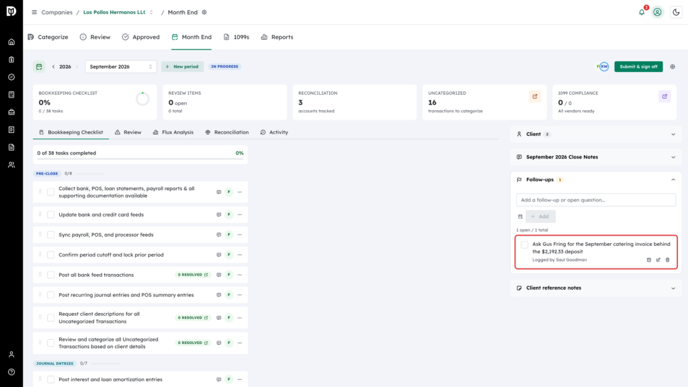The width and height of the screenshot is (688, 387).
Task: Click the team members icon in left sidebar
Action: pyautogui.click(x=11, y=165)
